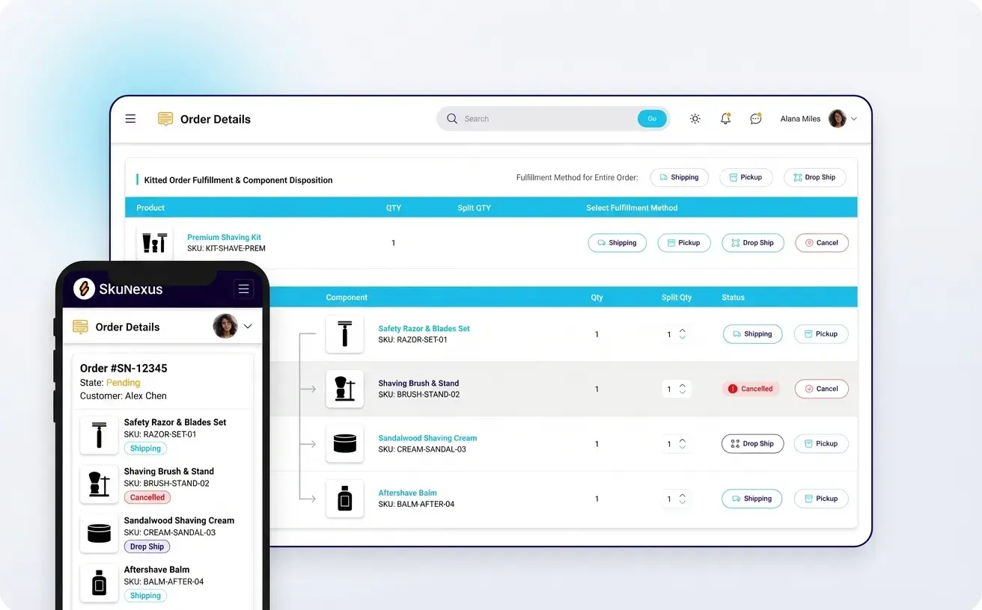
Task: Cancel the Premium Shaving Kit item
Action: [x=821, y=243]
